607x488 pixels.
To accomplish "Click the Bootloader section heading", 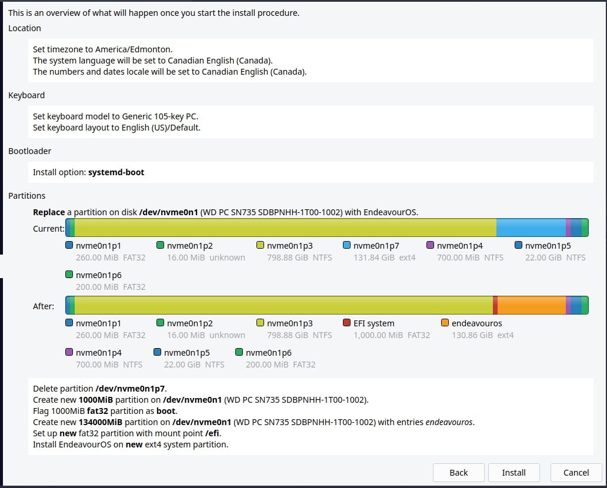I will pos(29,151).
